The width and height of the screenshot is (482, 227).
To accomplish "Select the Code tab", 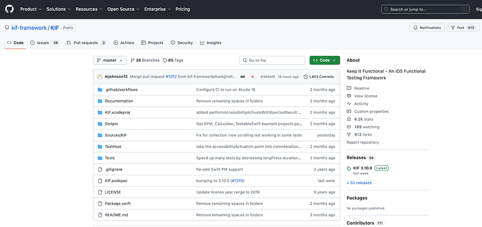I will (x=15, y=42).
